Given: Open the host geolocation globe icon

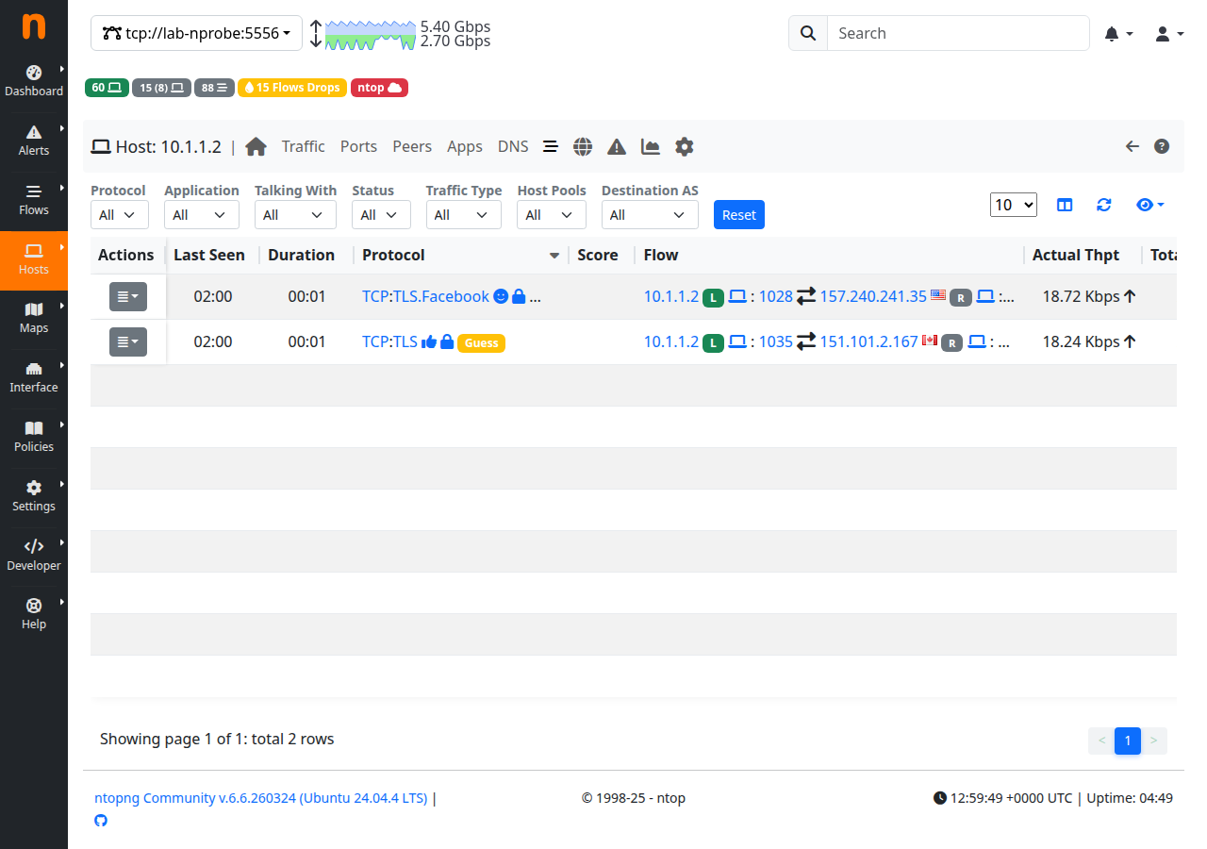Looking at the screenshot, I should click(583, 146).
